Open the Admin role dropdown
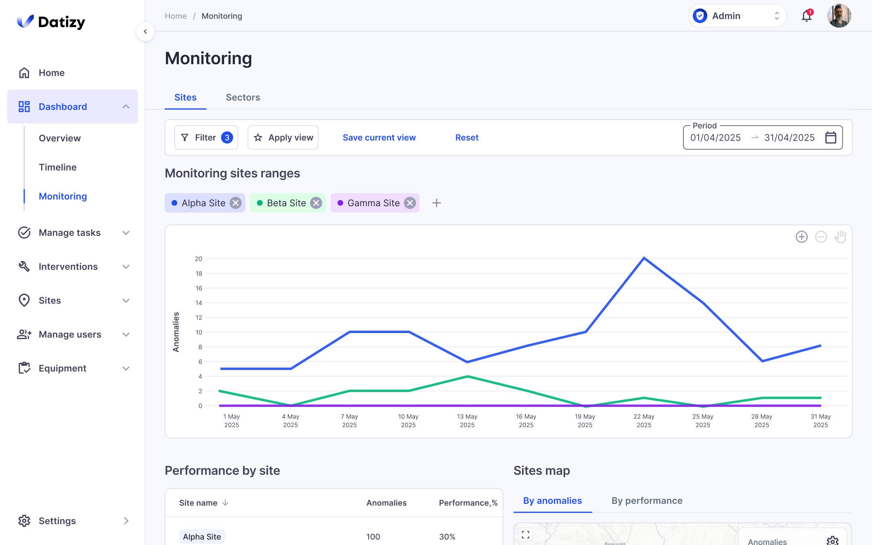The width and height of the screenshot is (872, 545). pos(737,16)
